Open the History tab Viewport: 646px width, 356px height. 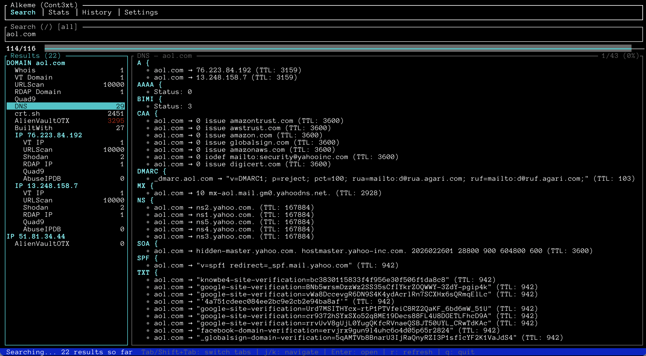97,12
